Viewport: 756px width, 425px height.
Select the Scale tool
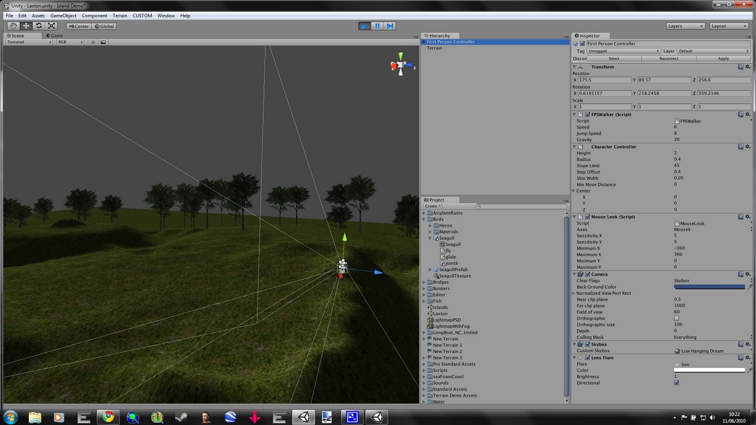point(51,26)
